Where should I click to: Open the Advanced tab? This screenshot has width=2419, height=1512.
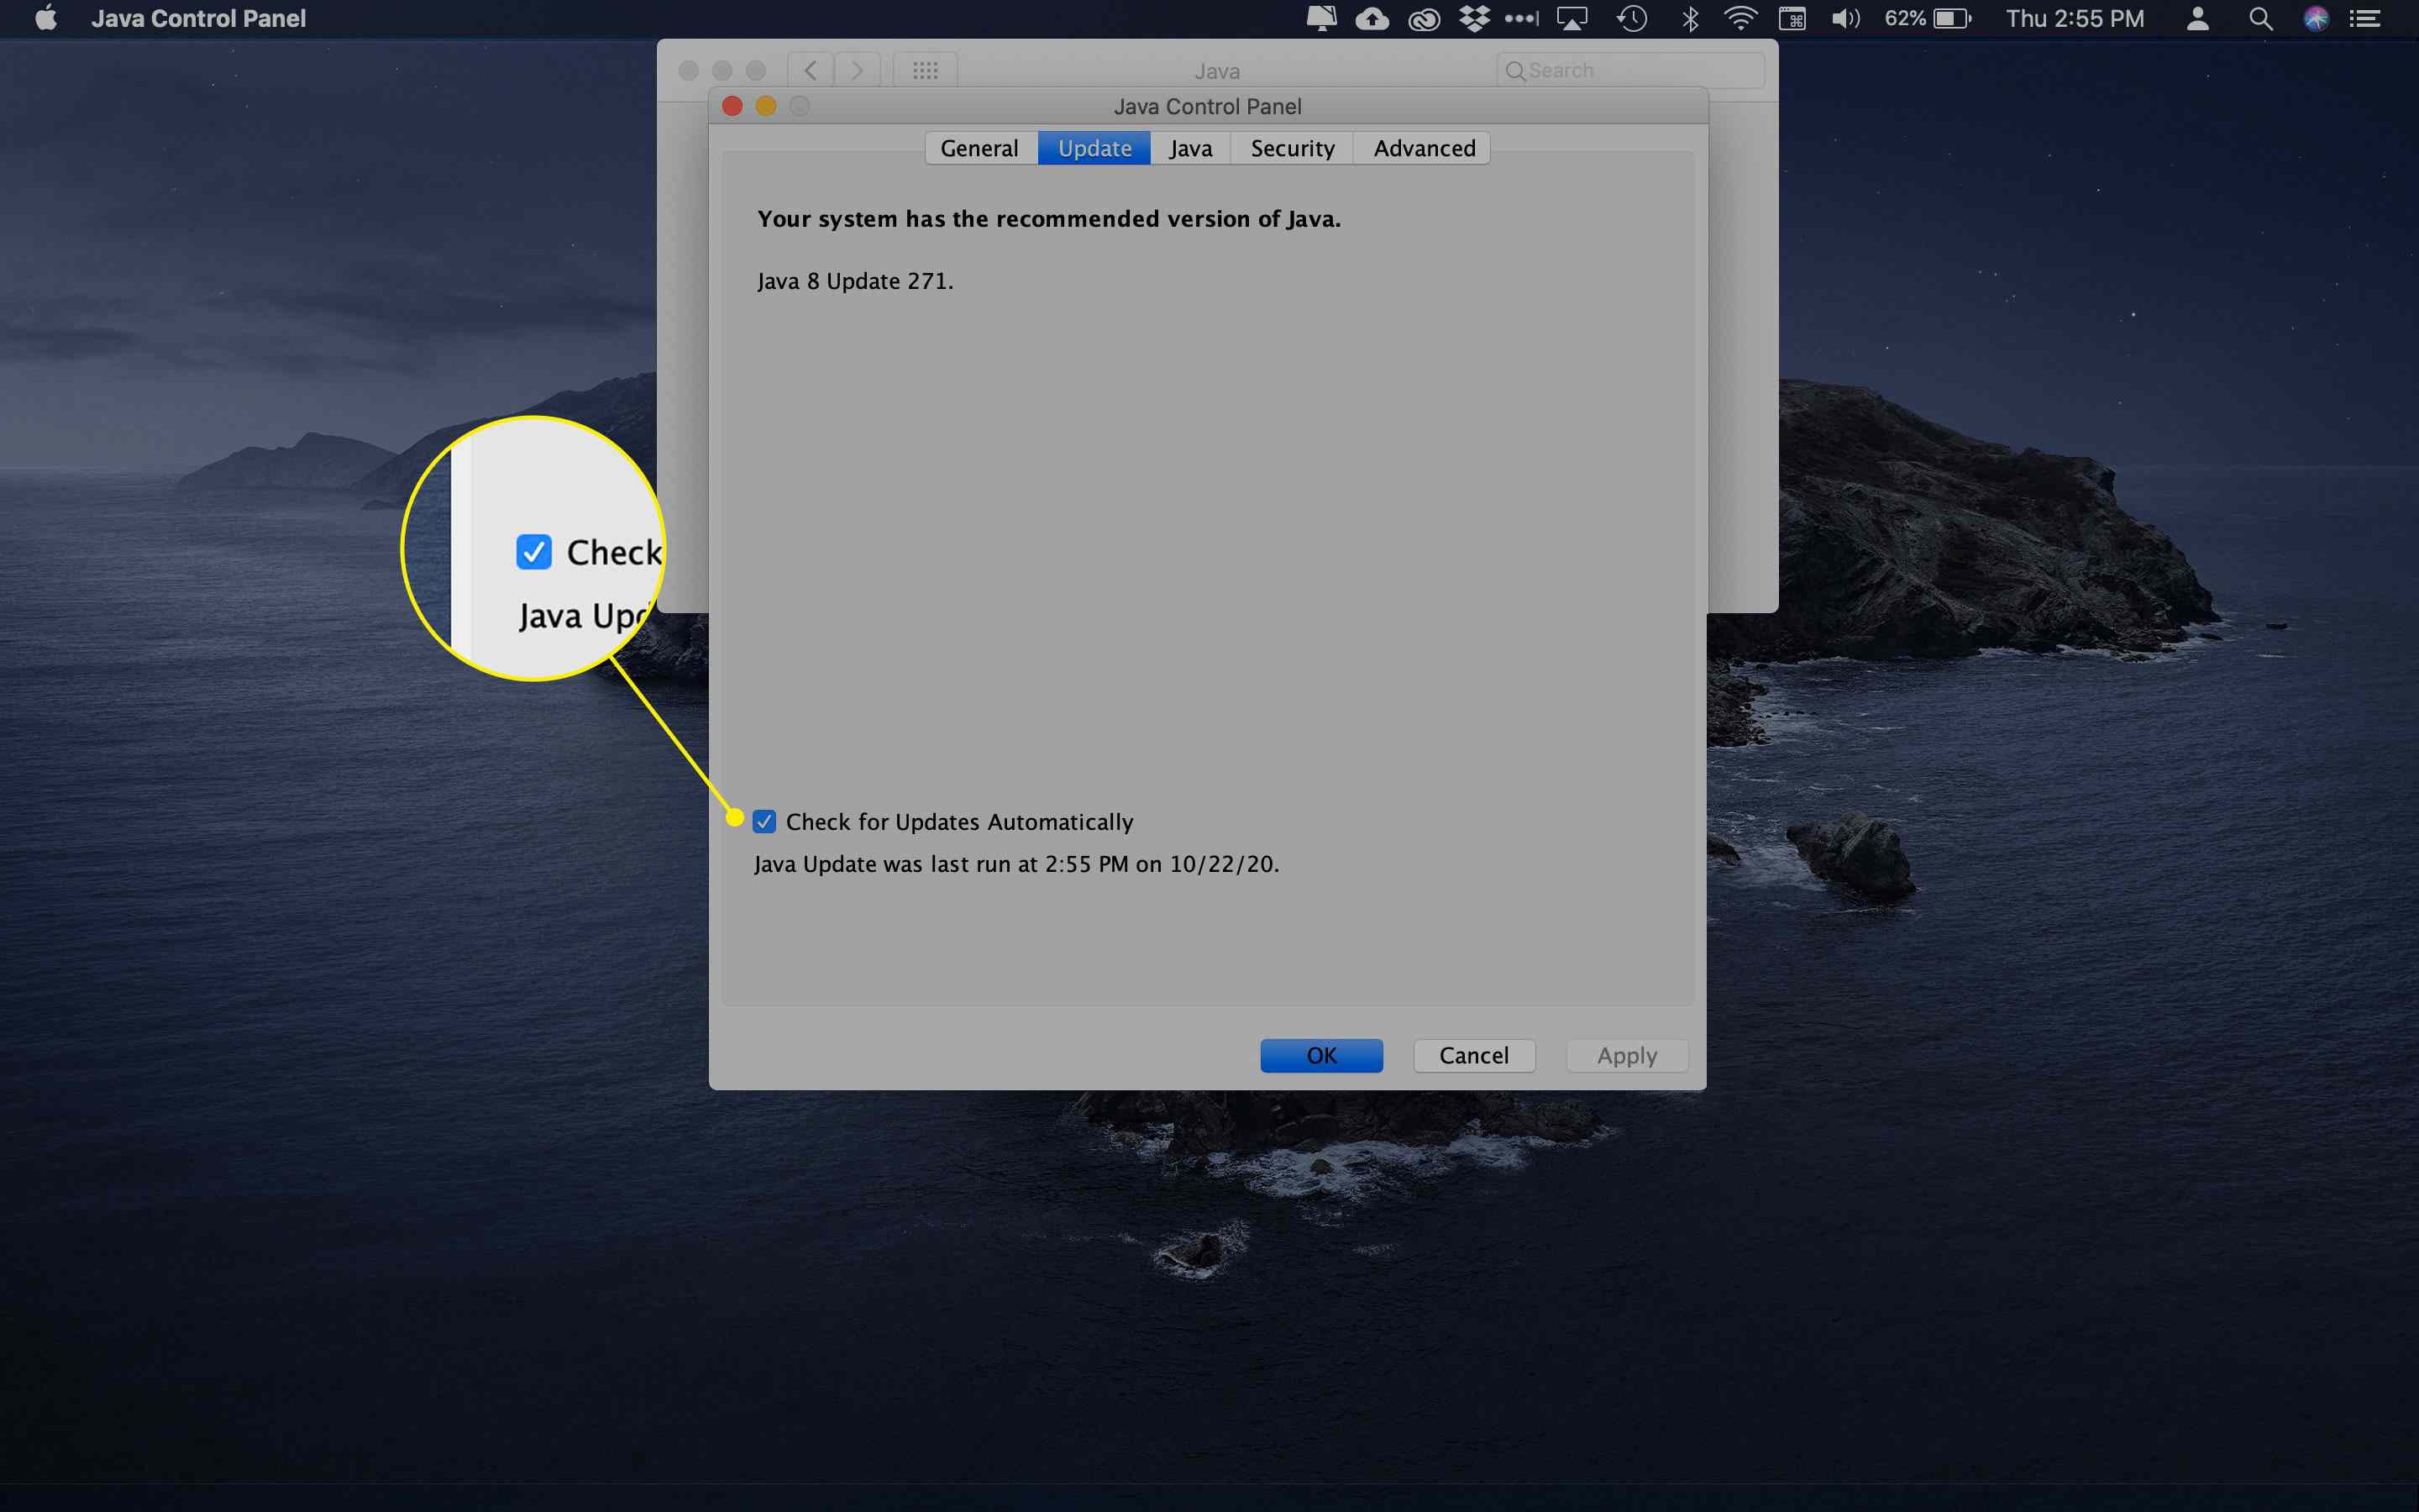coord(1423,148)
